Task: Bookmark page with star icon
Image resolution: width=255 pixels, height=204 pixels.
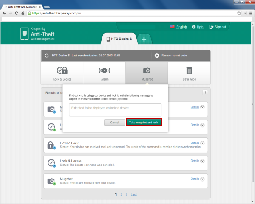Action: 239,13
